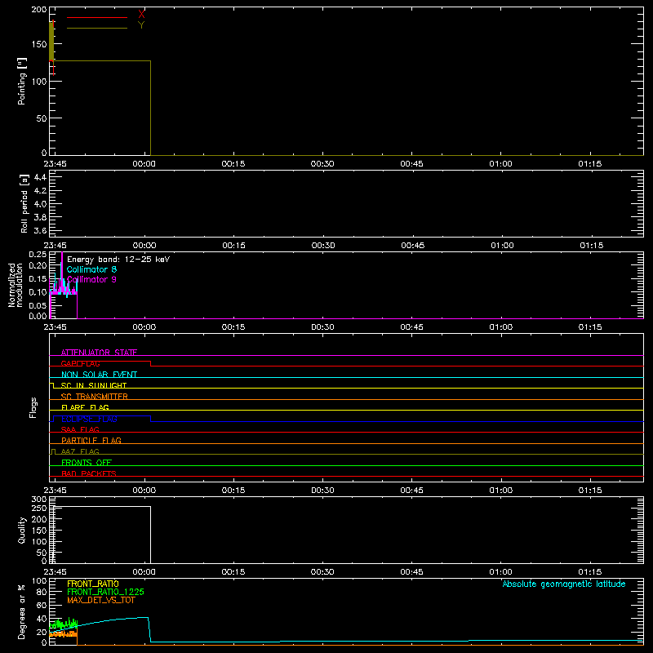Select the red X legend line sample
The image size is (653, 653).
97,17
